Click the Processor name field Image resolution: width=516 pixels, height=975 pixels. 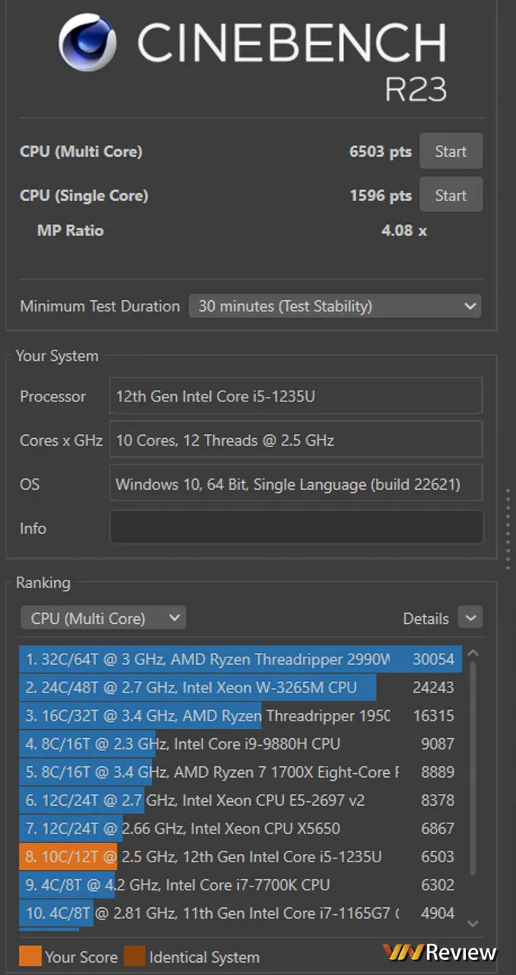[296, 396]
